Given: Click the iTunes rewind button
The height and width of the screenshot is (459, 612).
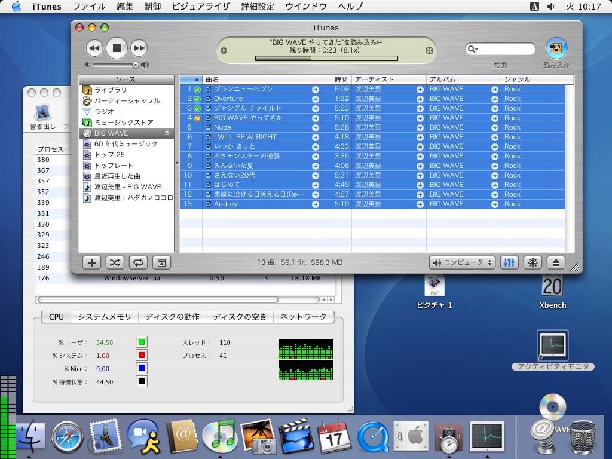Looking at the screenshot, I should coord(94,48).
